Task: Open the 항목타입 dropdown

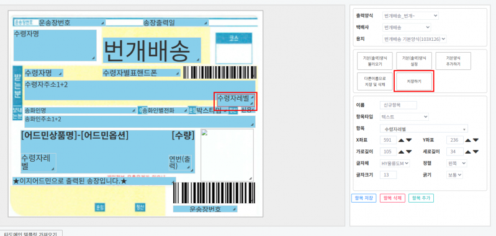Action: point(404,116)
